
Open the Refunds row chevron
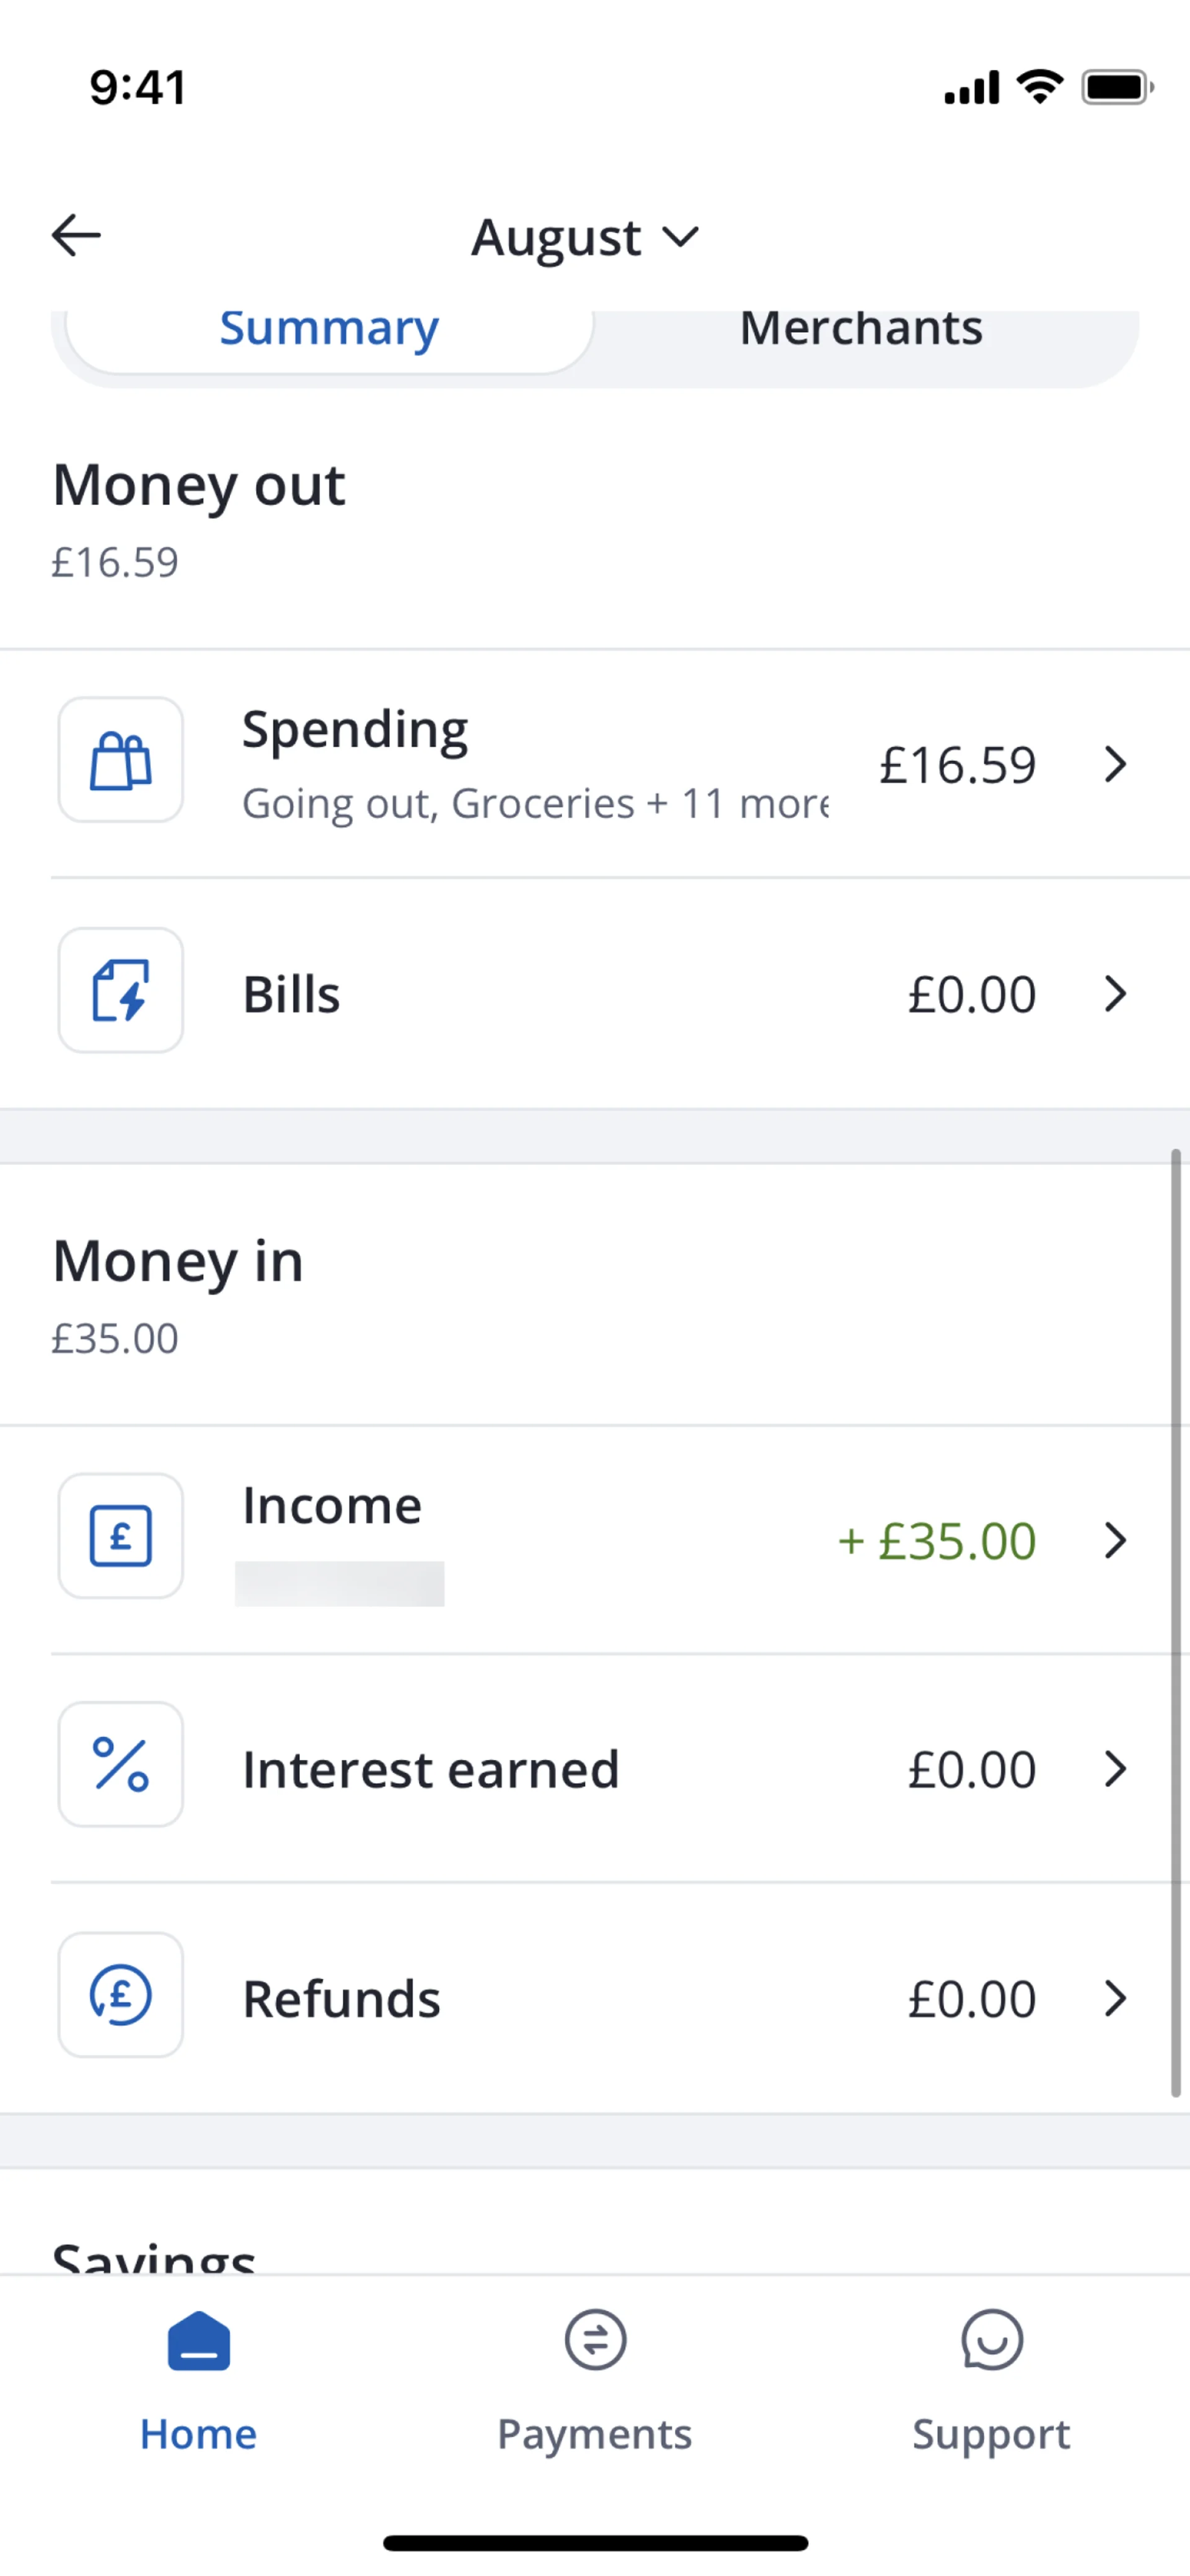pos(1115,1999)
